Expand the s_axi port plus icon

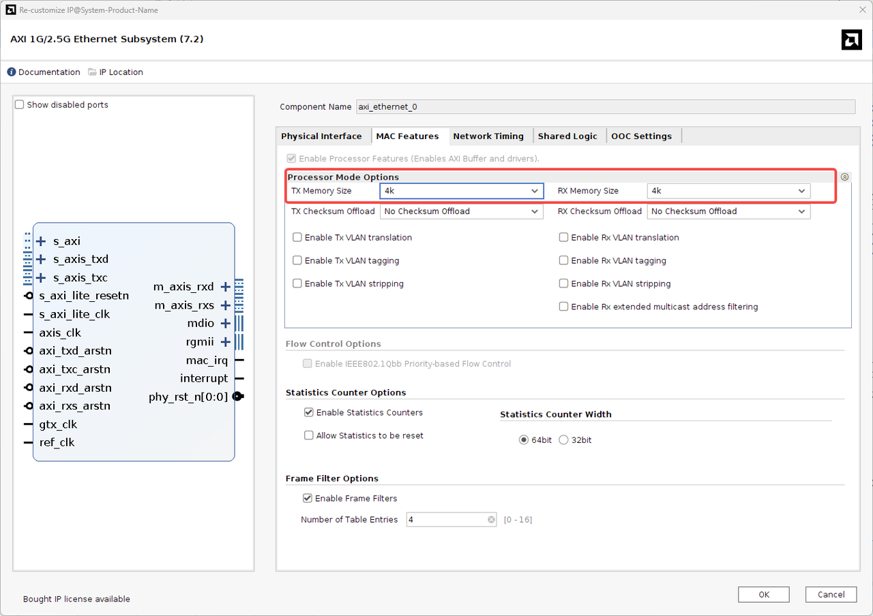(41, 241)
